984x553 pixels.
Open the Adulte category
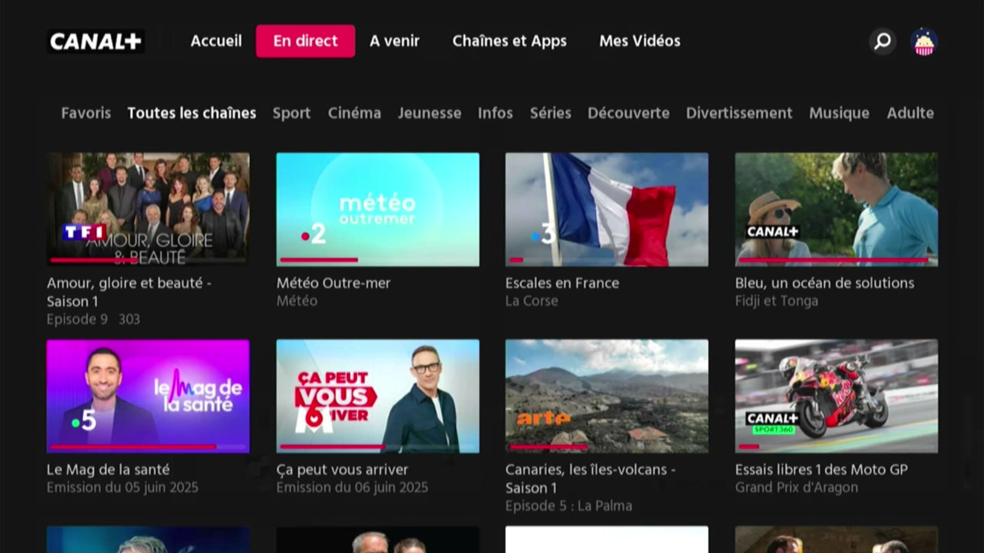point(910,113)
